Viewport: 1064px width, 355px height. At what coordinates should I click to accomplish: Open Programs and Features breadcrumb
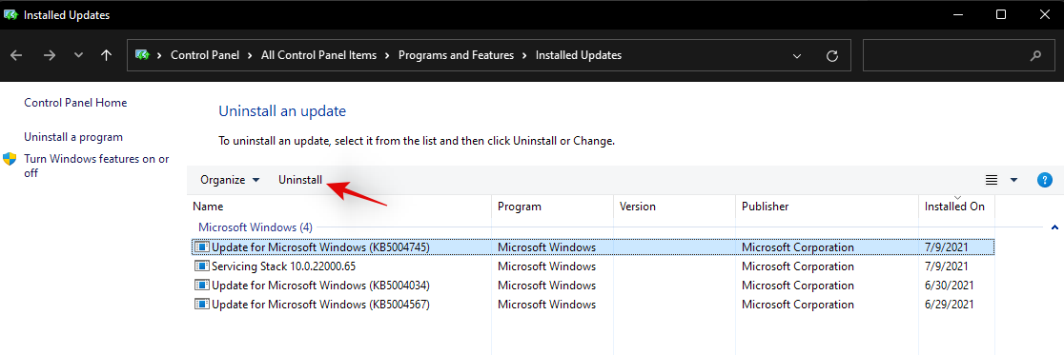coord(456,55)
